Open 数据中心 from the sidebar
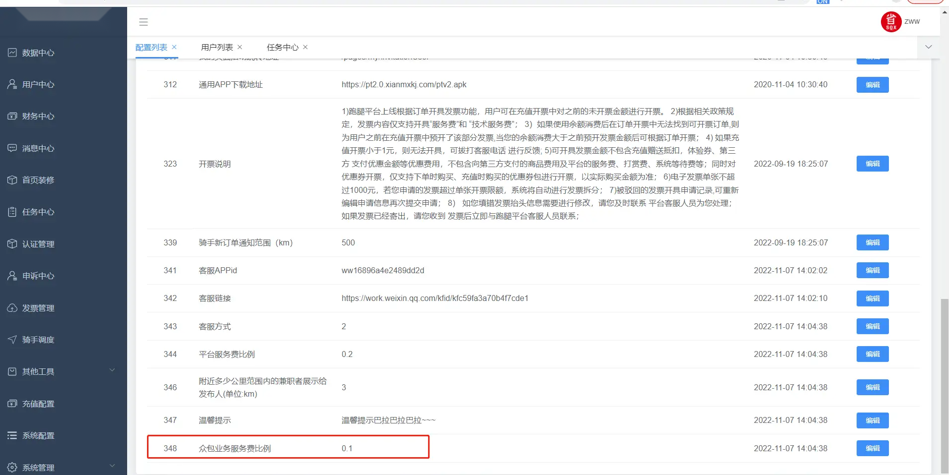The image size is (949, 475). (x=38, y=53)
